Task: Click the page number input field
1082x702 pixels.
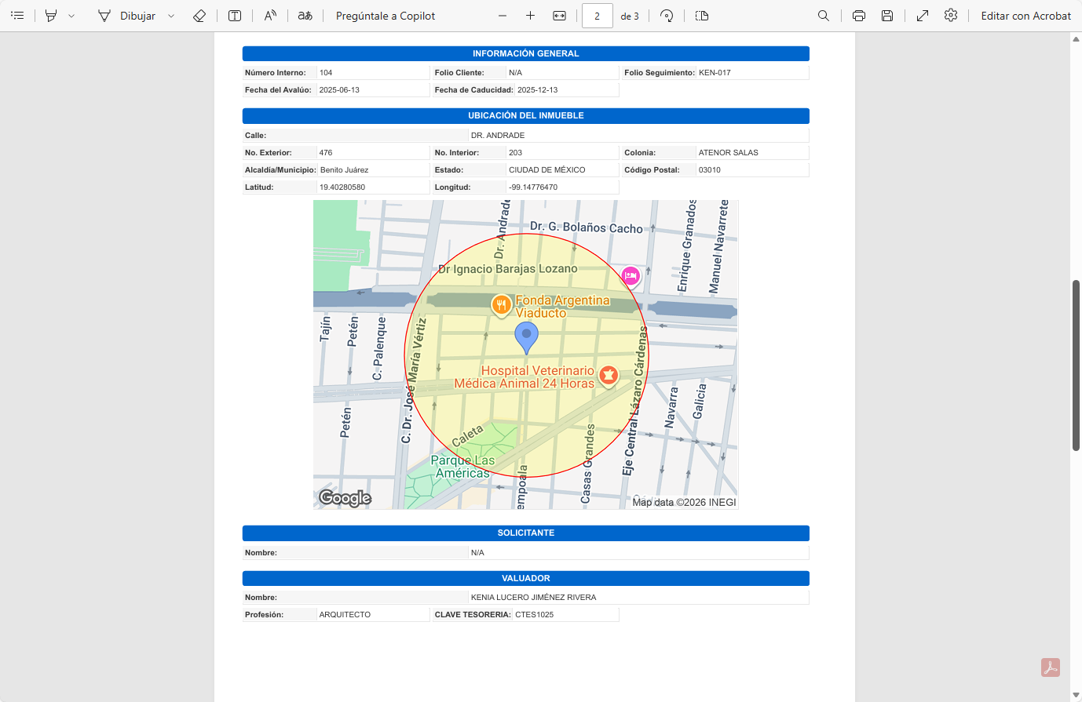Action: [x=597, y=16]
